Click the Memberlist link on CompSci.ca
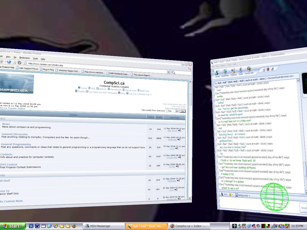Image resolution: width=307 pixels, height=230 pixels. point(115,90)
